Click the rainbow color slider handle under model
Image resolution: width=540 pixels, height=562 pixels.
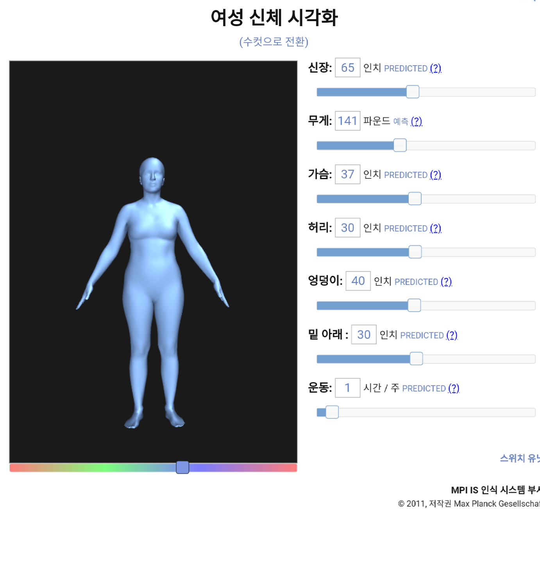click(x=182, y=467)
